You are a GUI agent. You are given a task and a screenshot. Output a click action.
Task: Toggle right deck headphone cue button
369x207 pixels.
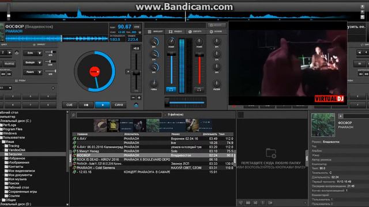coord(199,90)
